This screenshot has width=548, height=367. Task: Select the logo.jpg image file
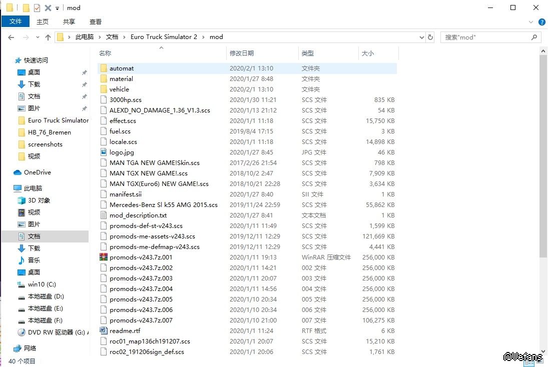(122, 152)
